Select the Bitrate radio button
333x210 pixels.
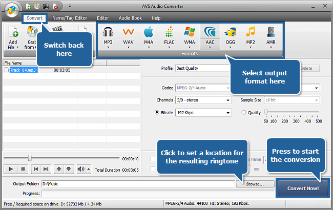tap(157, 112)
